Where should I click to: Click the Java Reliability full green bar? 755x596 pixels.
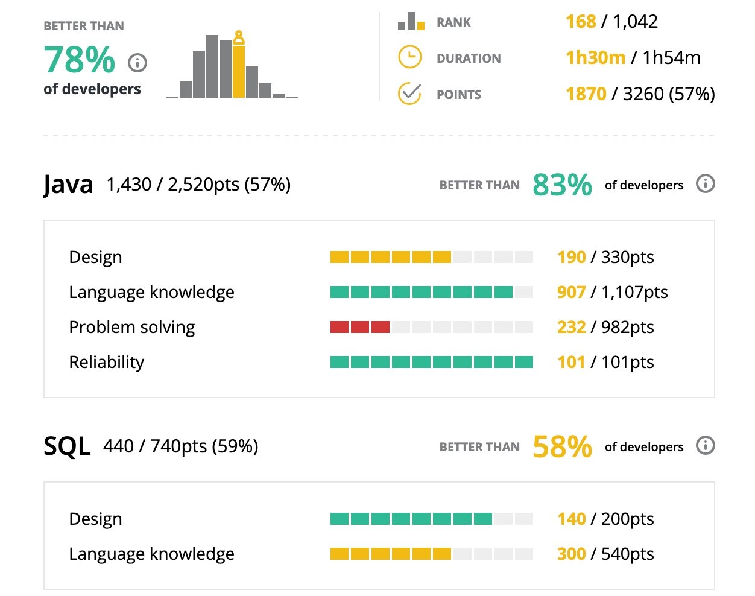click(x=431, y=362)
